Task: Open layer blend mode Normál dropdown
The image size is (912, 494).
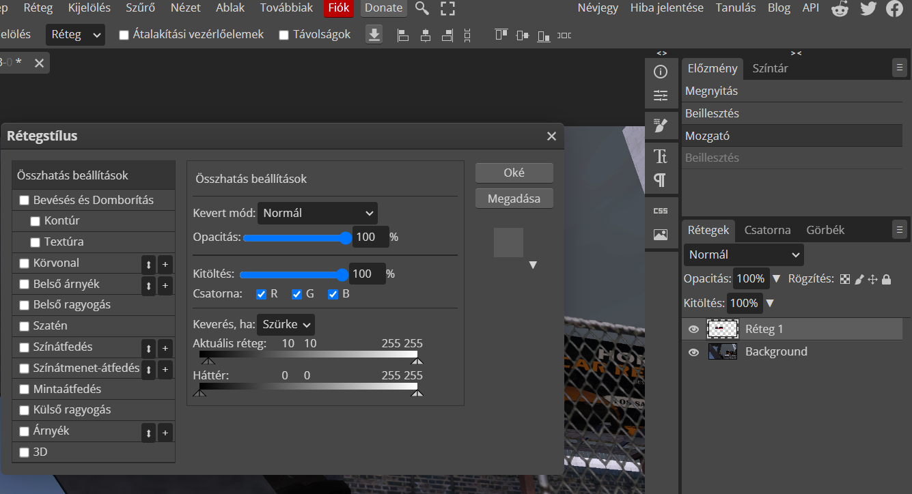Action: 743,255
